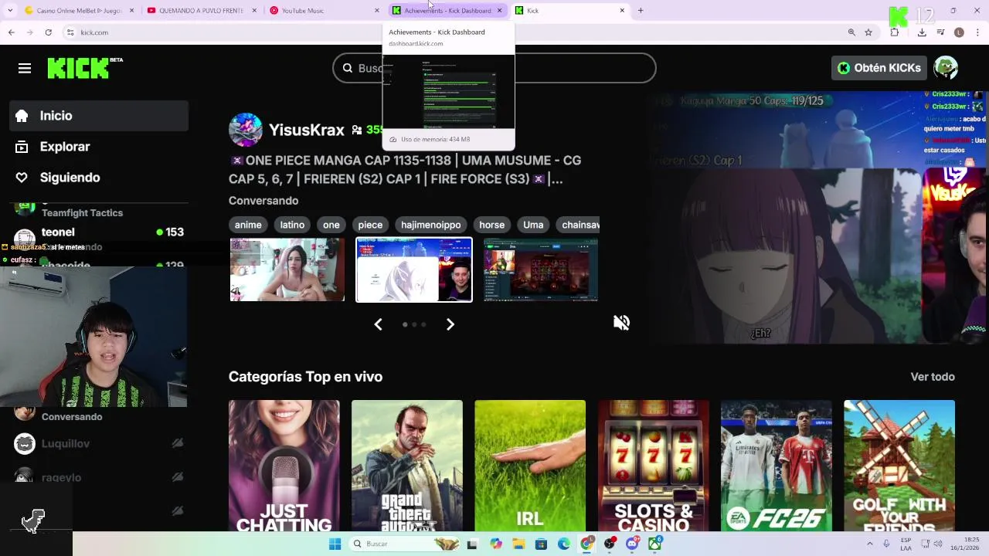Select the anime tag
This screenshot has height=556, width=989.
[248, 225]
